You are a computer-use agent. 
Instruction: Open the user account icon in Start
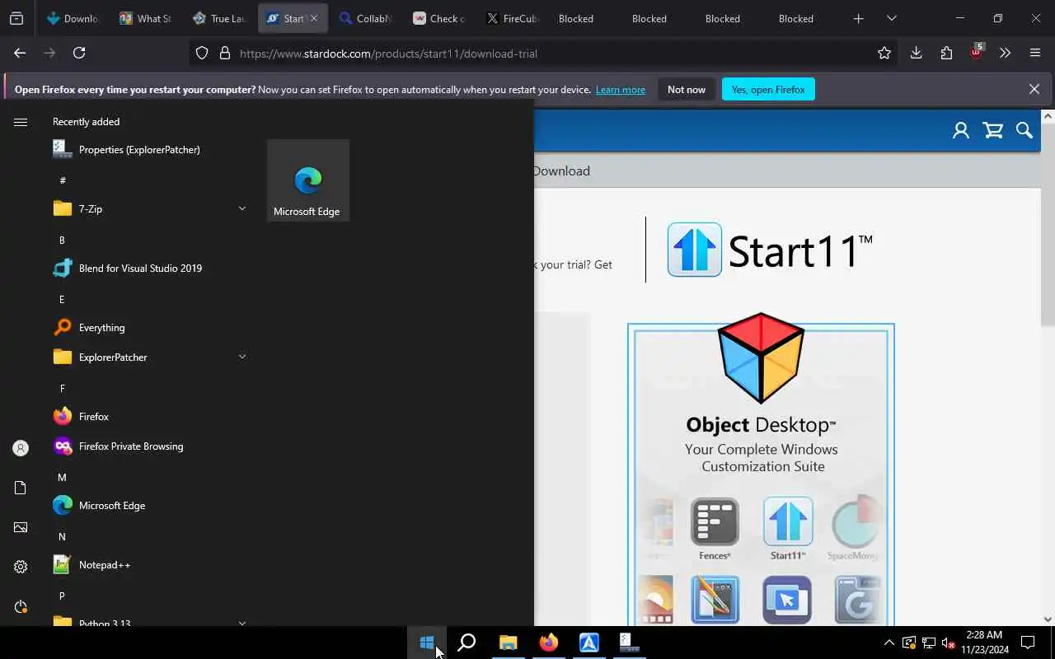[21, 448]
